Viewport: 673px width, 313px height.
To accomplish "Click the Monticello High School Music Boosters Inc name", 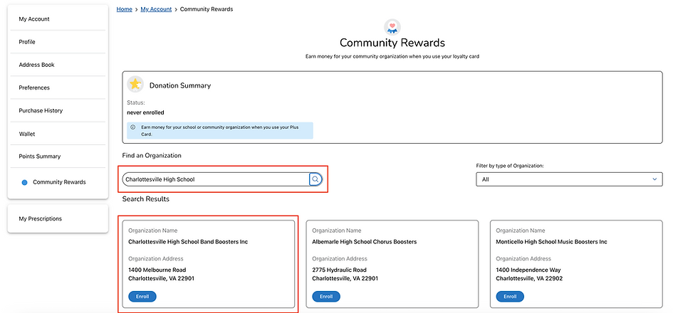I will click(x=551, y=242).
